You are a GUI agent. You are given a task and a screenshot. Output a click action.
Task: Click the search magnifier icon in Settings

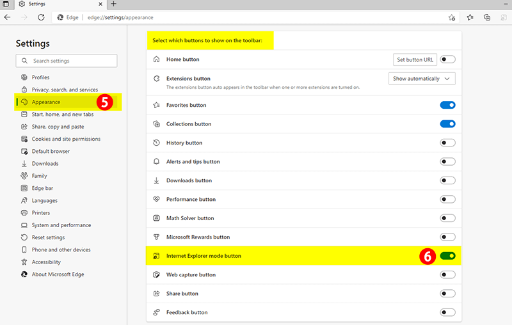(x=24, y=61)
